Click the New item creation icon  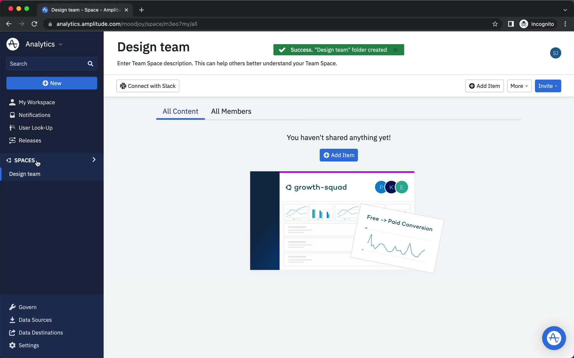pos(45,83)
